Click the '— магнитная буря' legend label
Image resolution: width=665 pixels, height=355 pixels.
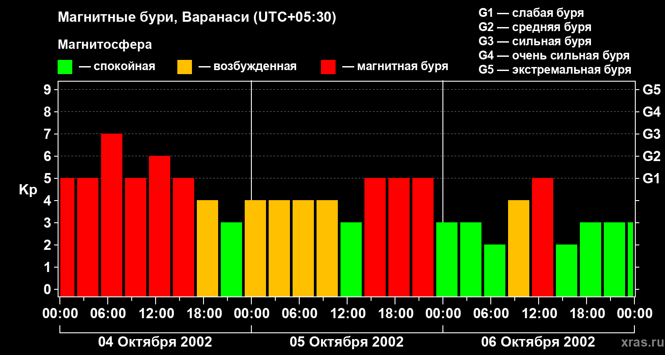pyautogui.click(x=395, y=67)
